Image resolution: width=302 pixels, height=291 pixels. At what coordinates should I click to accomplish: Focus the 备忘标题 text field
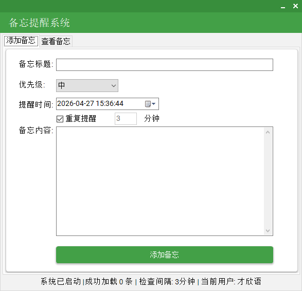pos(165,65)
